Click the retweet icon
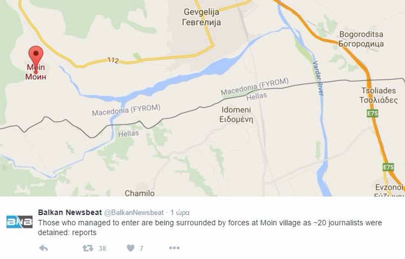This screenshot has width=405, height=259. point(88,248)
